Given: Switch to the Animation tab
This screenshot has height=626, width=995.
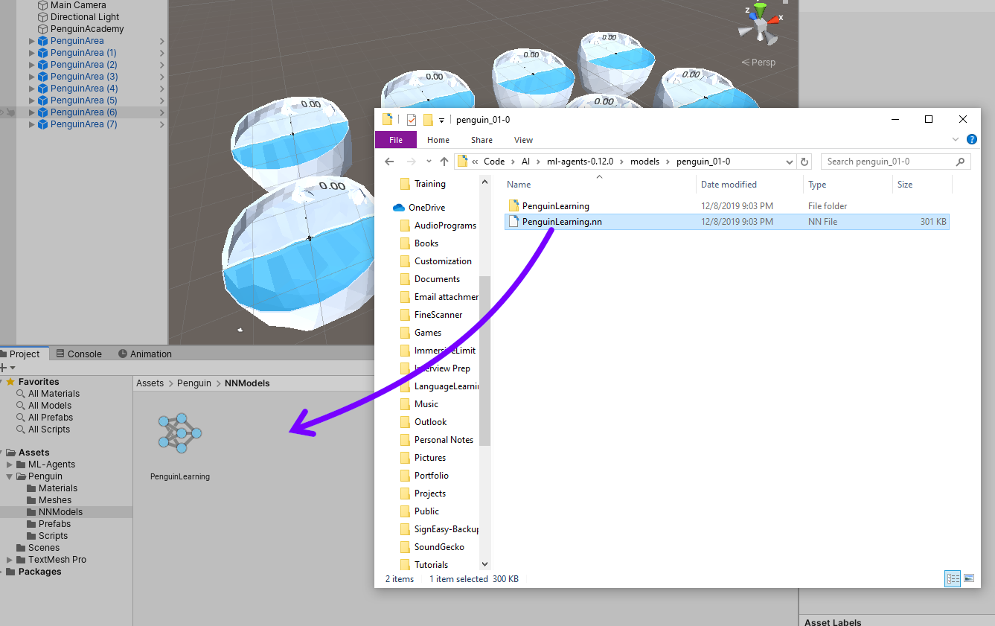Looking at the screenshot, I should [145, 354].
